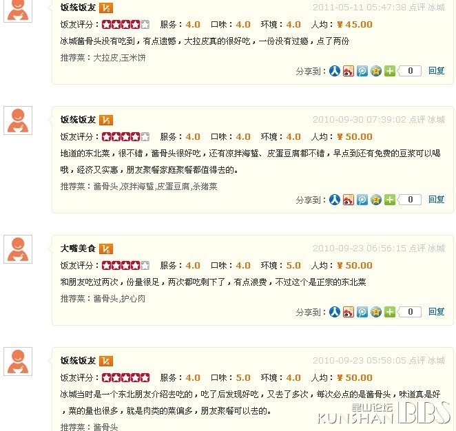The image size is (456, 431).
Task: Reply to 大嘴美食's review
Action: (x=436, y=312)
